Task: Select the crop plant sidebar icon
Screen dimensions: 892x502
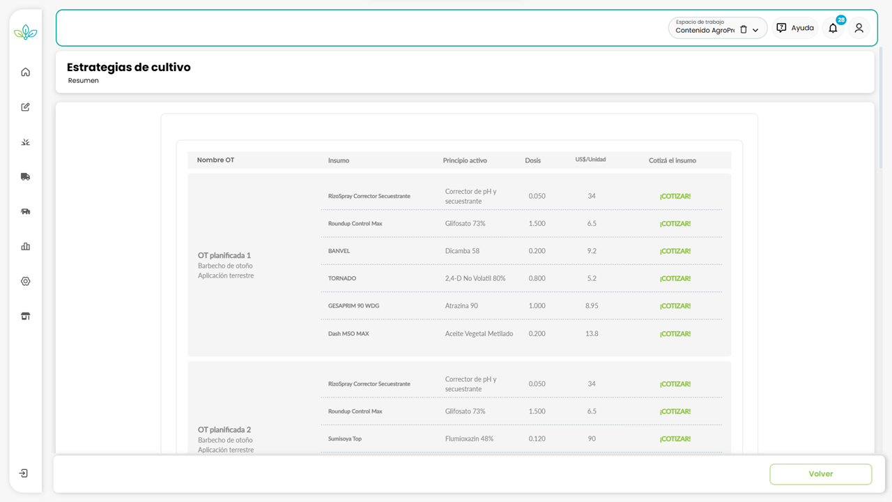Action: [x=26, y=142]
